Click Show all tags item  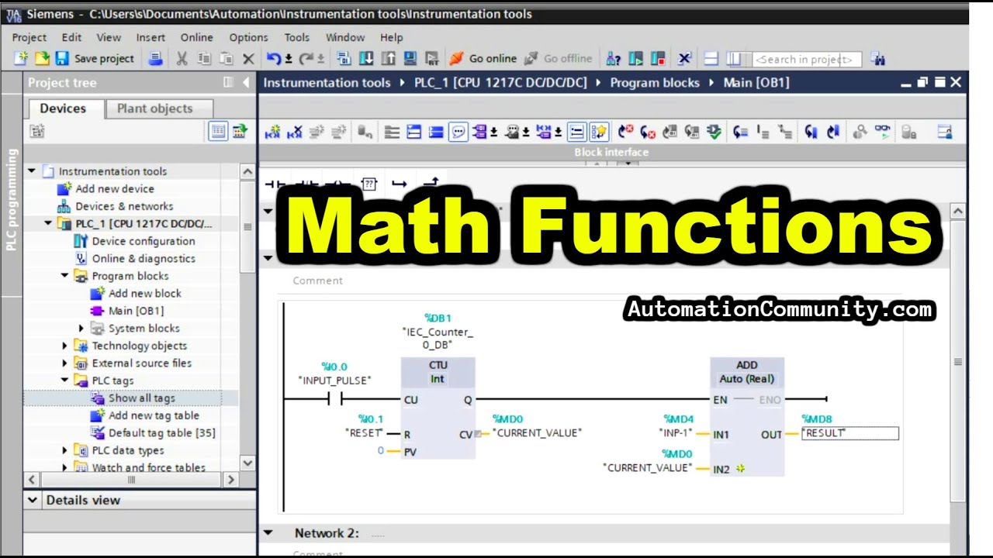141,398
